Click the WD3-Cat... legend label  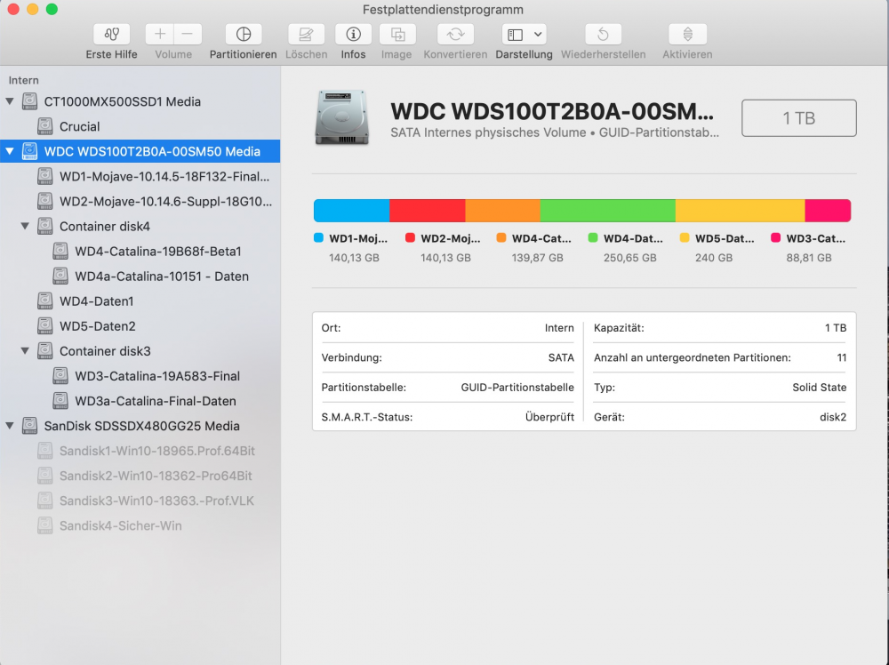(x=816, y=238)
